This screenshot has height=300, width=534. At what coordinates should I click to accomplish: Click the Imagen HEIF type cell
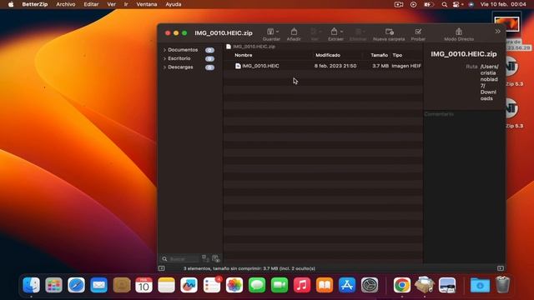click(x=406, y=66)
